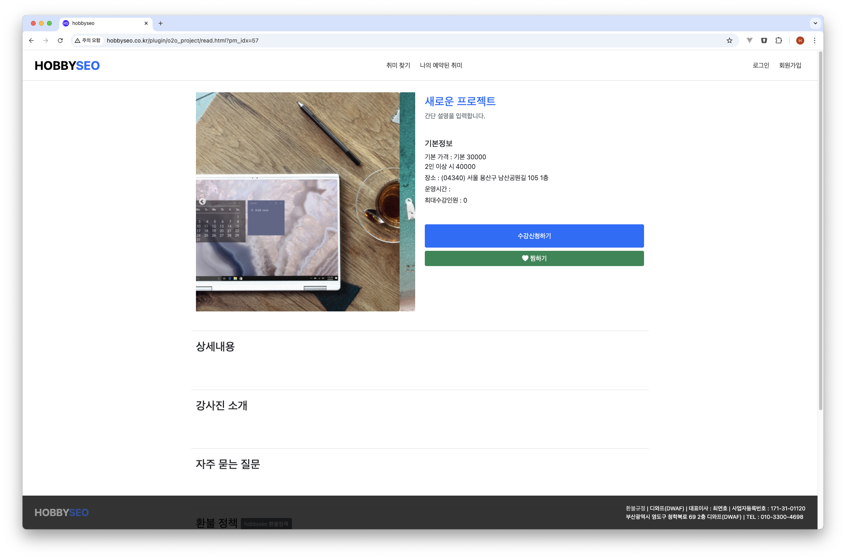This screenshot has height=559, width=846.
Task: Click the '환불규정' footer link
Action: (635, 508)
